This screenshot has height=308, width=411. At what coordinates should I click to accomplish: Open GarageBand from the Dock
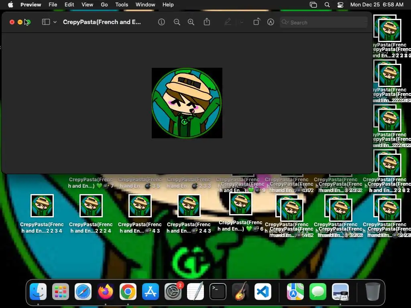click(240, 291)
